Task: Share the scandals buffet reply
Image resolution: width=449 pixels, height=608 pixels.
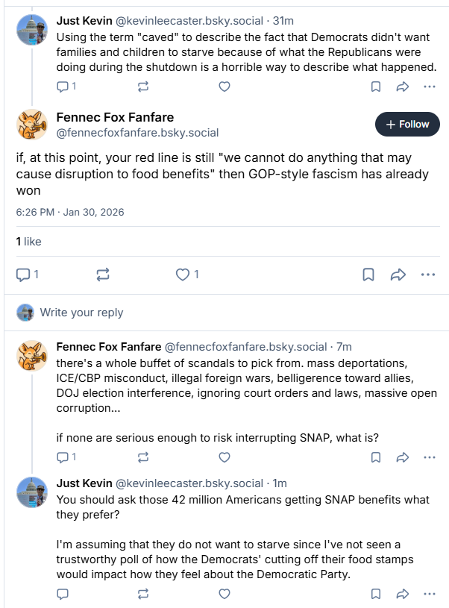Action: pos(403,457)
